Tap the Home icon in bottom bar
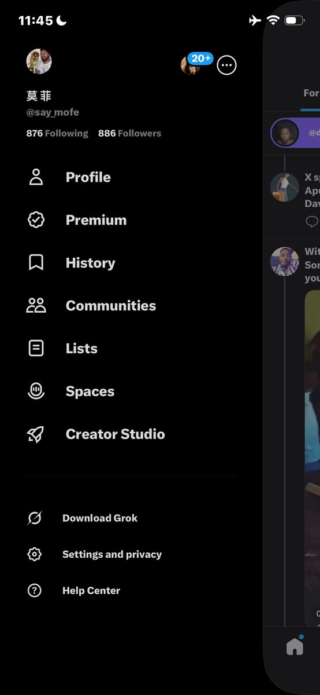Viewport: 320px width, 695px height. point(295,647)
